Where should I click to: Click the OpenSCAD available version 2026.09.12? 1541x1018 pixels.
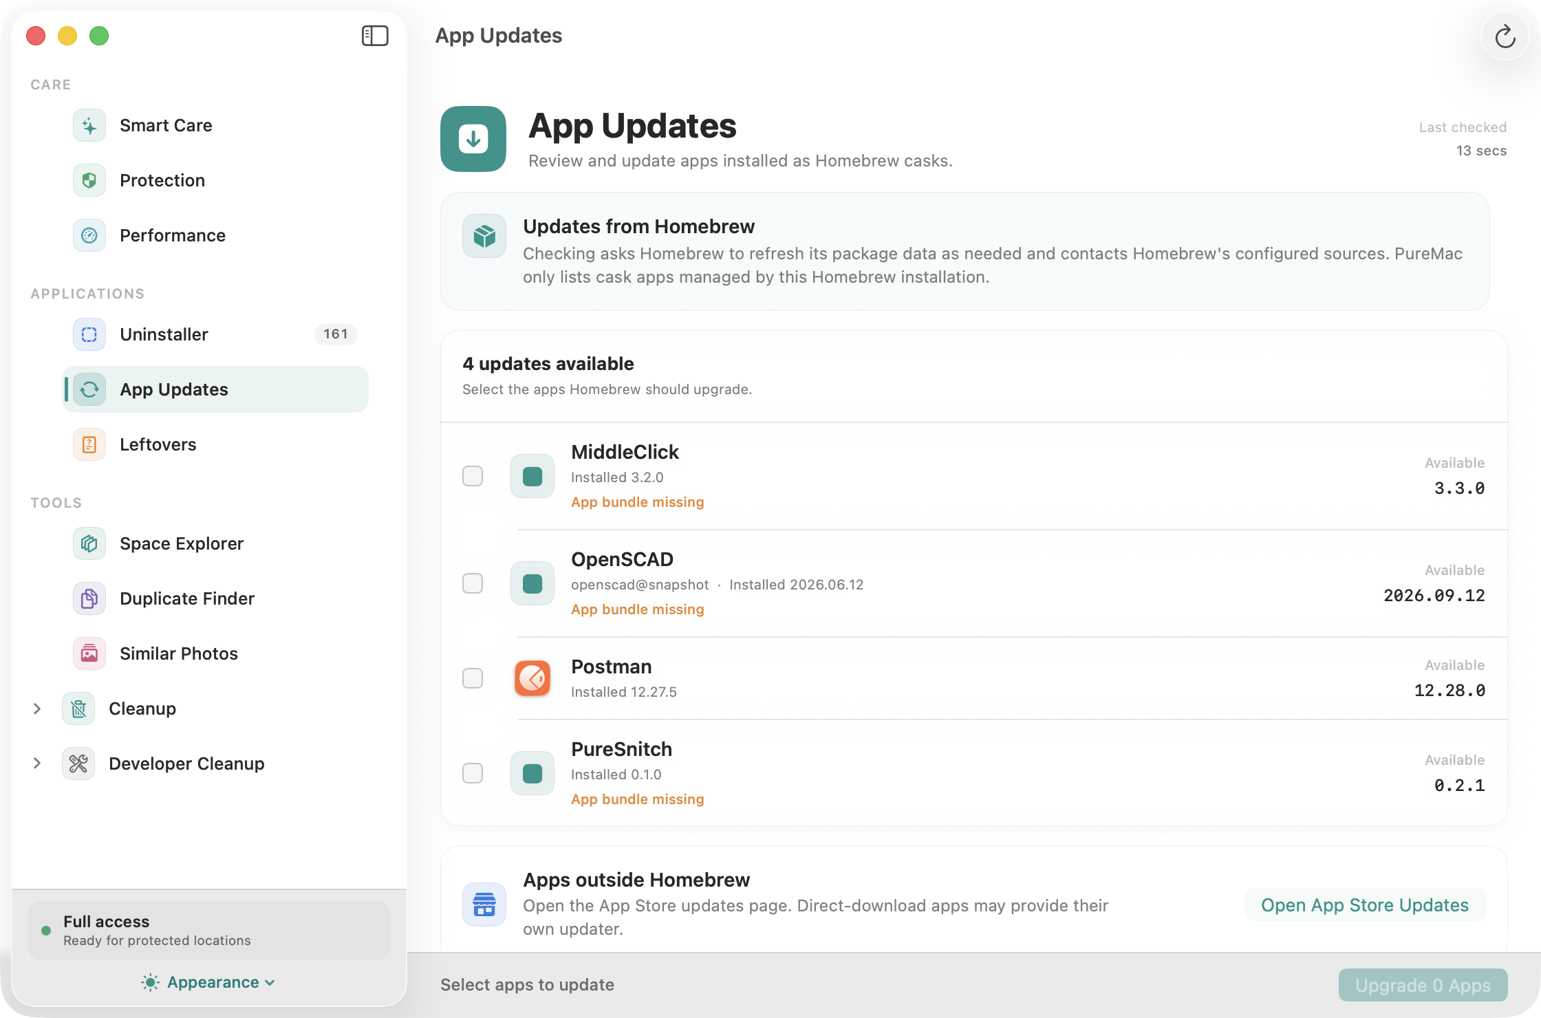point(1434,596)
